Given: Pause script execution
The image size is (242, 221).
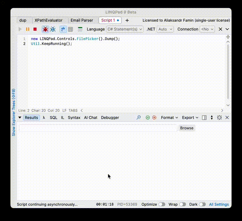Looking at the screenshot, I should 28,29.
